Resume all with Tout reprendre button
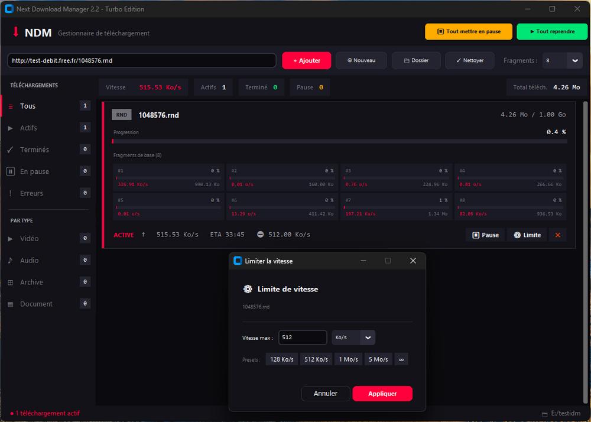 click(552, 32)
